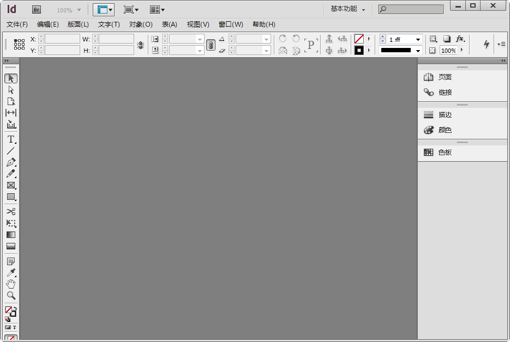Viewport: 510px width, 342px height.
Task: Select the Line tool
Action: coord(11,151)
